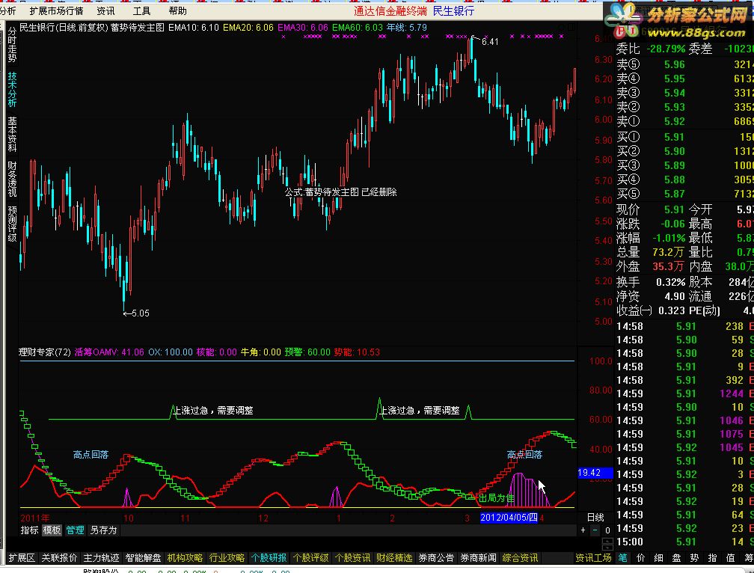Open the 财务透视 side tab

12,179
